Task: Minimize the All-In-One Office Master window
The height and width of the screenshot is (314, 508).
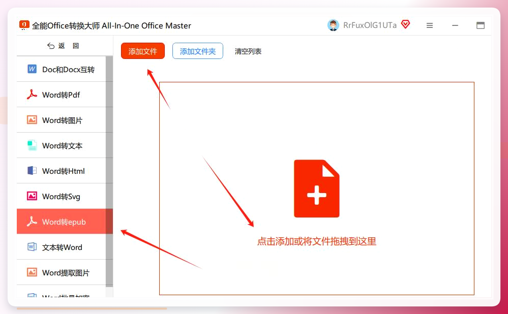Action: coord(455,25)
